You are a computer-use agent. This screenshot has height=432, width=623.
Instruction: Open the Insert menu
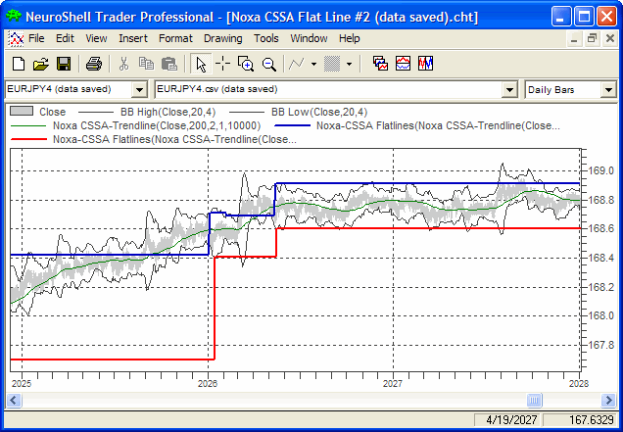coord(133,38)
